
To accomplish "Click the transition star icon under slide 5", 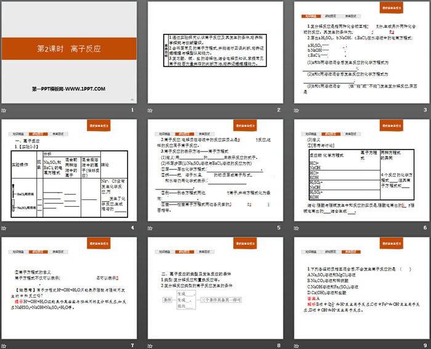I will (151, 228).
